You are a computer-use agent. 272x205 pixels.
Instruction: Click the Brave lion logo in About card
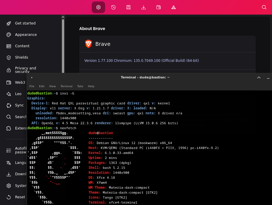pos(89,44)
